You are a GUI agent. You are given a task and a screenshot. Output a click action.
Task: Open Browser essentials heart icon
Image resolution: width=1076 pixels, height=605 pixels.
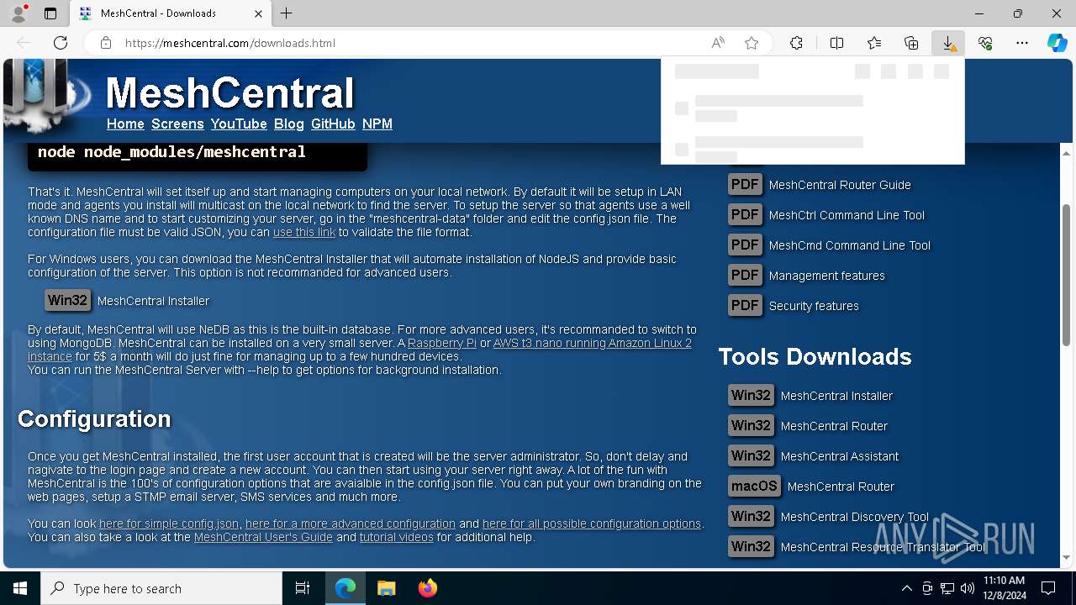(985, 43)
